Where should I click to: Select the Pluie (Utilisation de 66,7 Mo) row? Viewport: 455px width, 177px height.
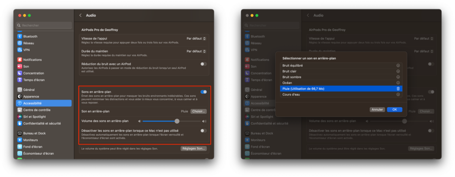pyautogui.click(x=341, y=88)
